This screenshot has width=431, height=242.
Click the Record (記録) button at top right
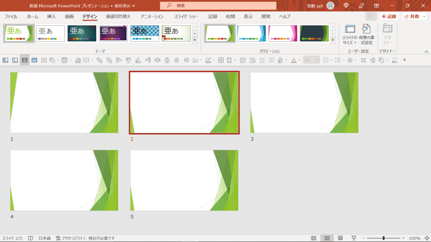coord(389,16)
